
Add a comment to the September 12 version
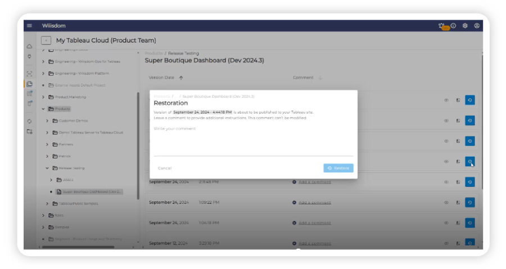pos(311,244)
